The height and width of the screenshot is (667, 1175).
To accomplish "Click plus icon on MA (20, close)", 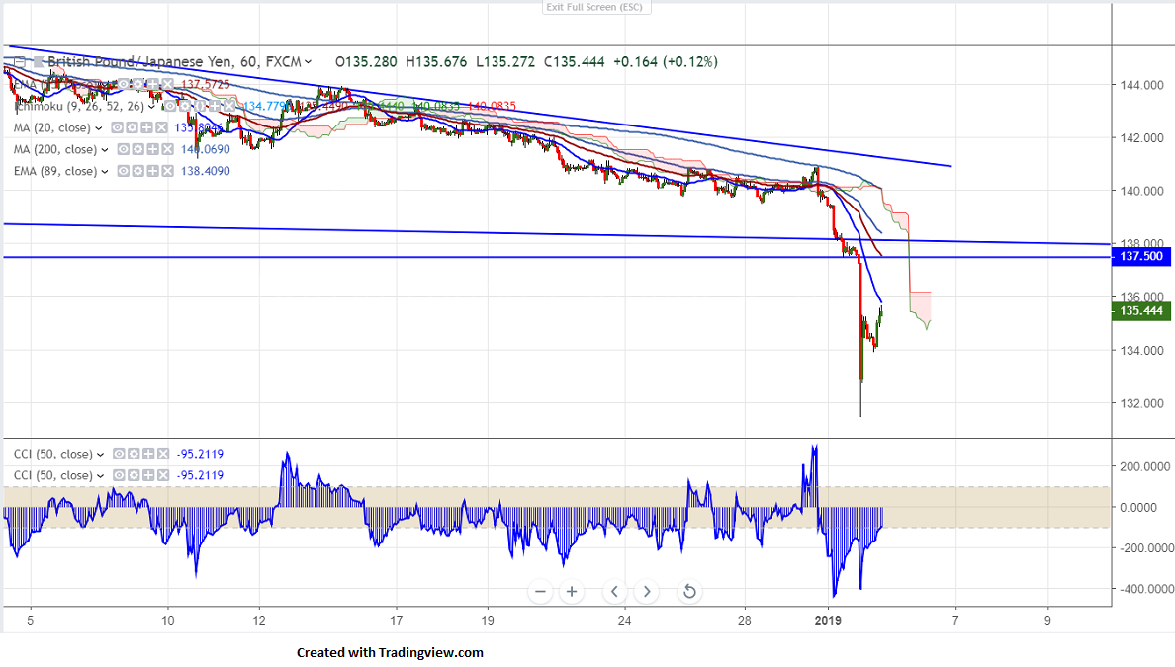I will (x=146, y=128).
